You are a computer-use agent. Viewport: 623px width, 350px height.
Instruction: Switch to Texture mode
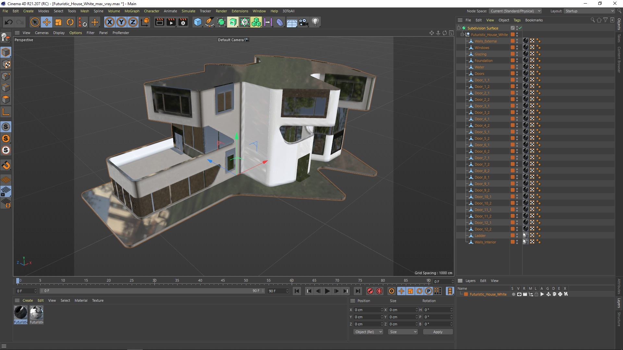click(x=6, y=64)
